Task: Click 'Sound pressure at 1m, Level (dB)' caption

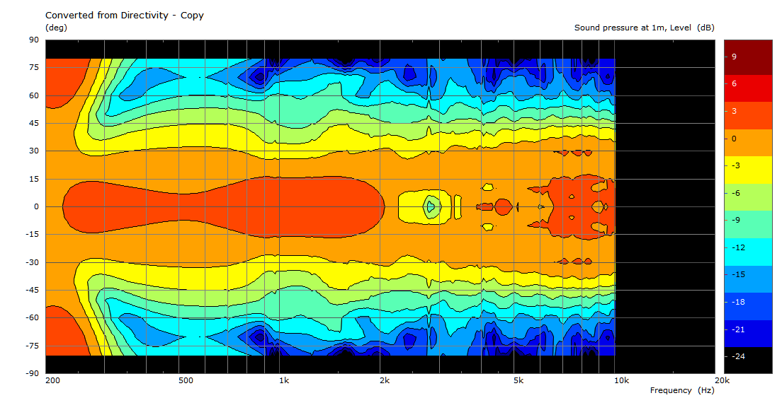Action: pyautogui.click(x=644, y=28)
